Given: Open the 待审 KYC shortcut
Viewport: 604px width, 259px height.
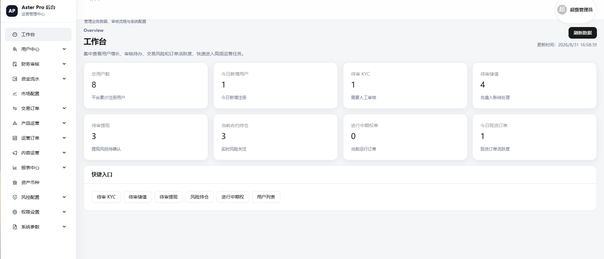Looking at the screenshot, I should (106, 197).
